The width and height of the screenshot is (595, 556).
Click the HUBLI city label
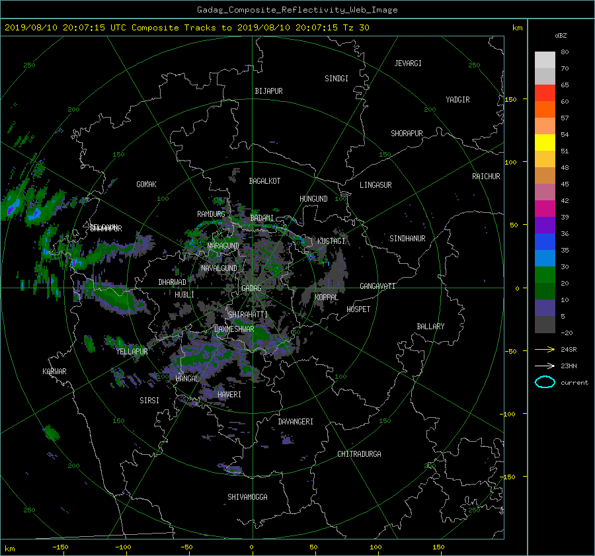click(x=184, y=294)
